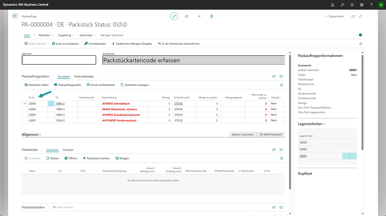386x216 pixels.
Task: Click Scan zurücksetzen
Action: coord(65,44)
